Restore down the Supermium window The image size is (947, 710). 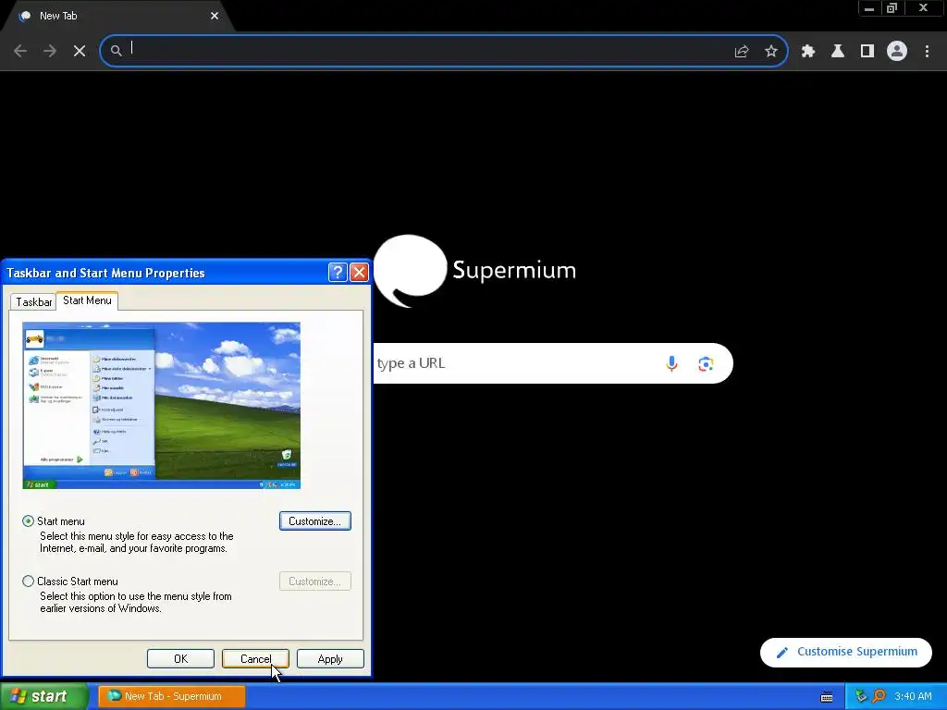pos(892,8)
